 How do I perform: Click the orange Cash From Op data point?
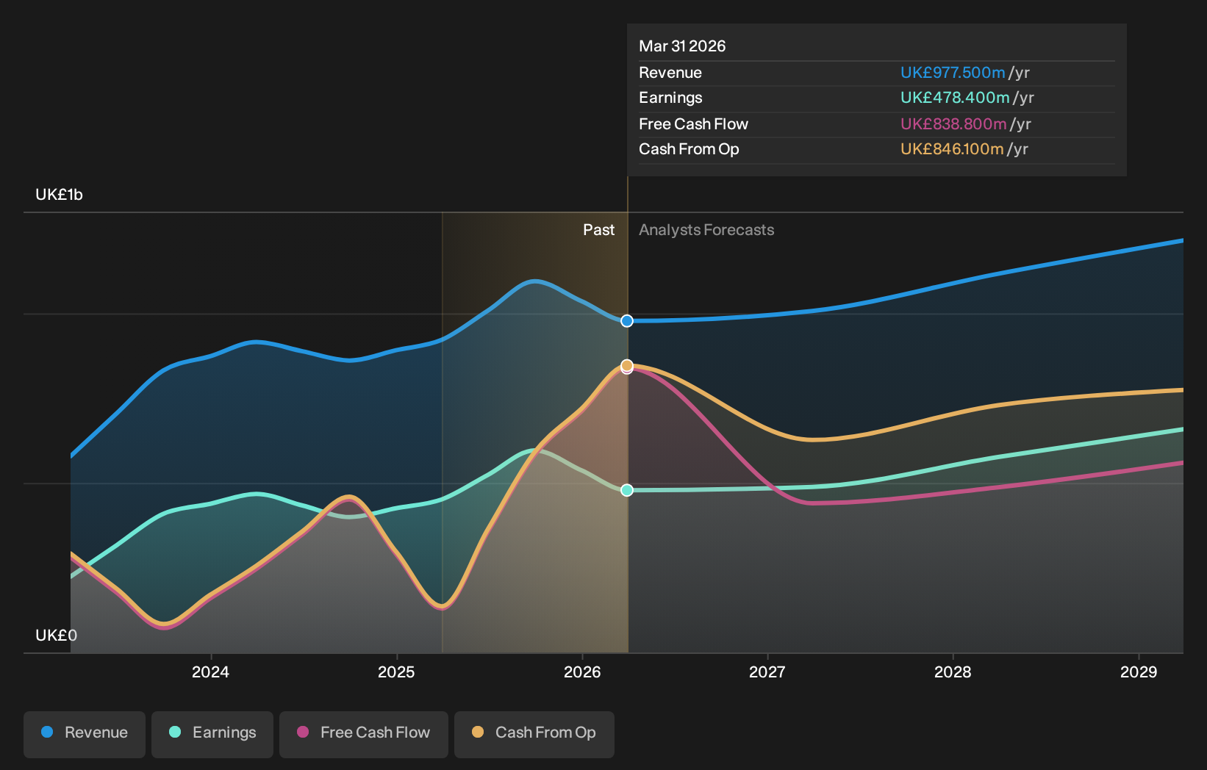(x=627, y=365)
